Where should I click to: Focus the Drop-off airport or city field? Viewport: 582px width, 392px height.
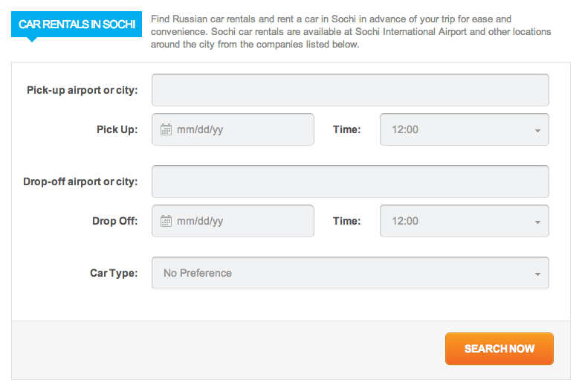tap(350, 181)
